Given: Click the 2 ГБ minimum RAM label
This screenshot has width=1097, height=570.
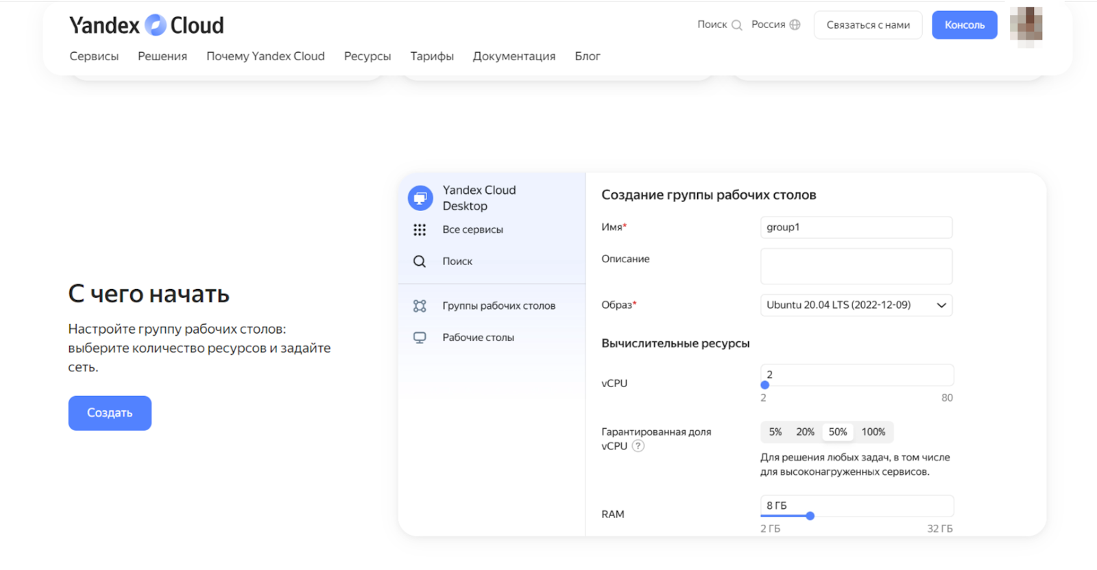Looking at the screenshot, I should (x=770, y=529).
